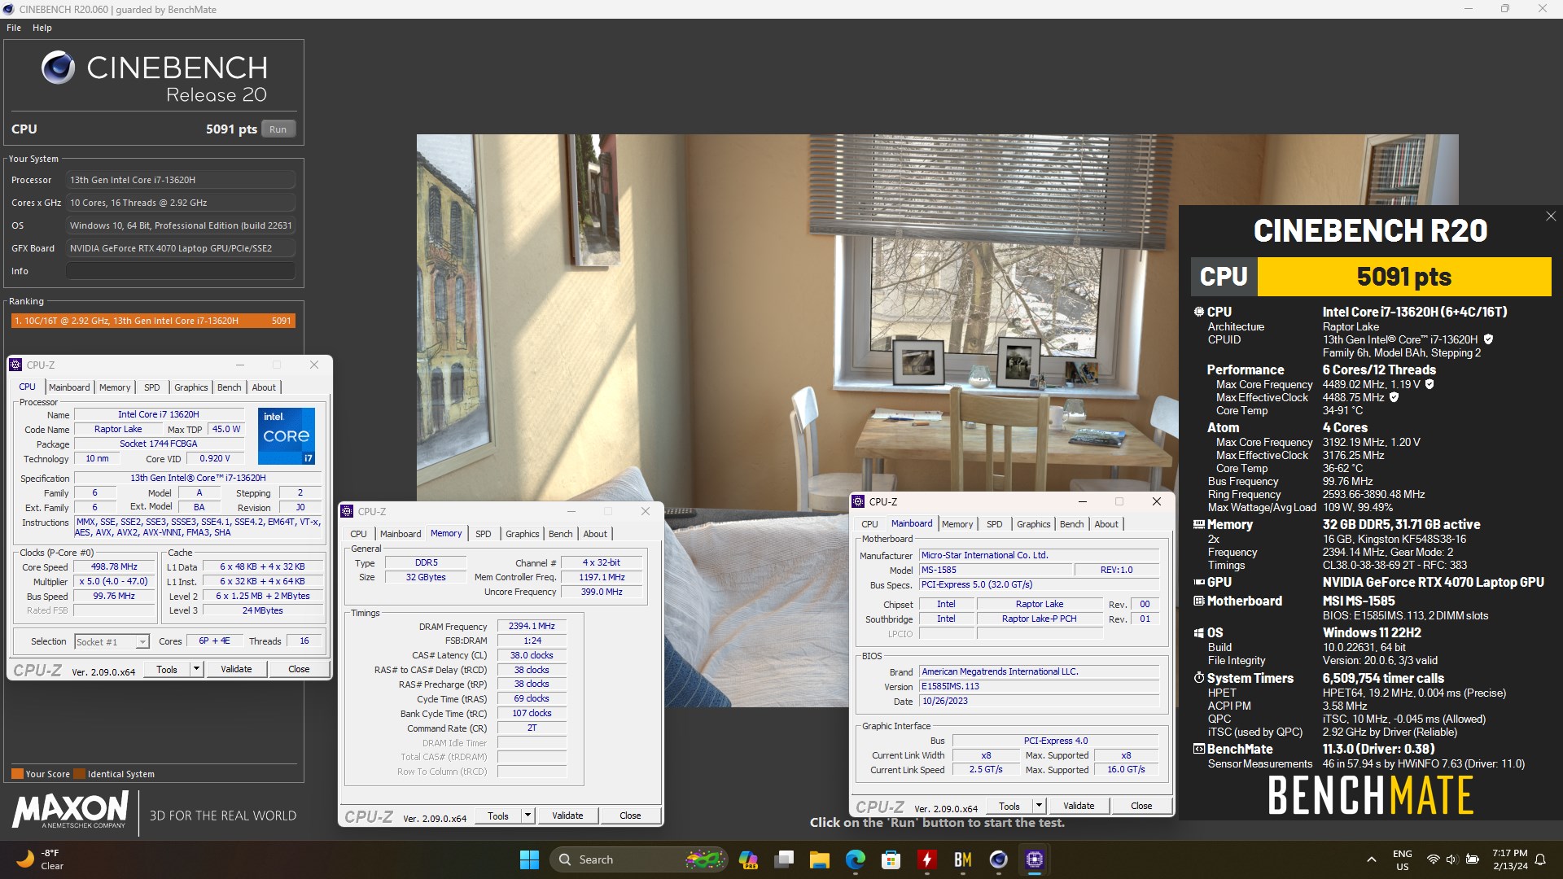The image size is (1563, 879).
Task: Expand the hidden system tray icons chevron
Action: pyautogui.click(x=1372, y=859)
